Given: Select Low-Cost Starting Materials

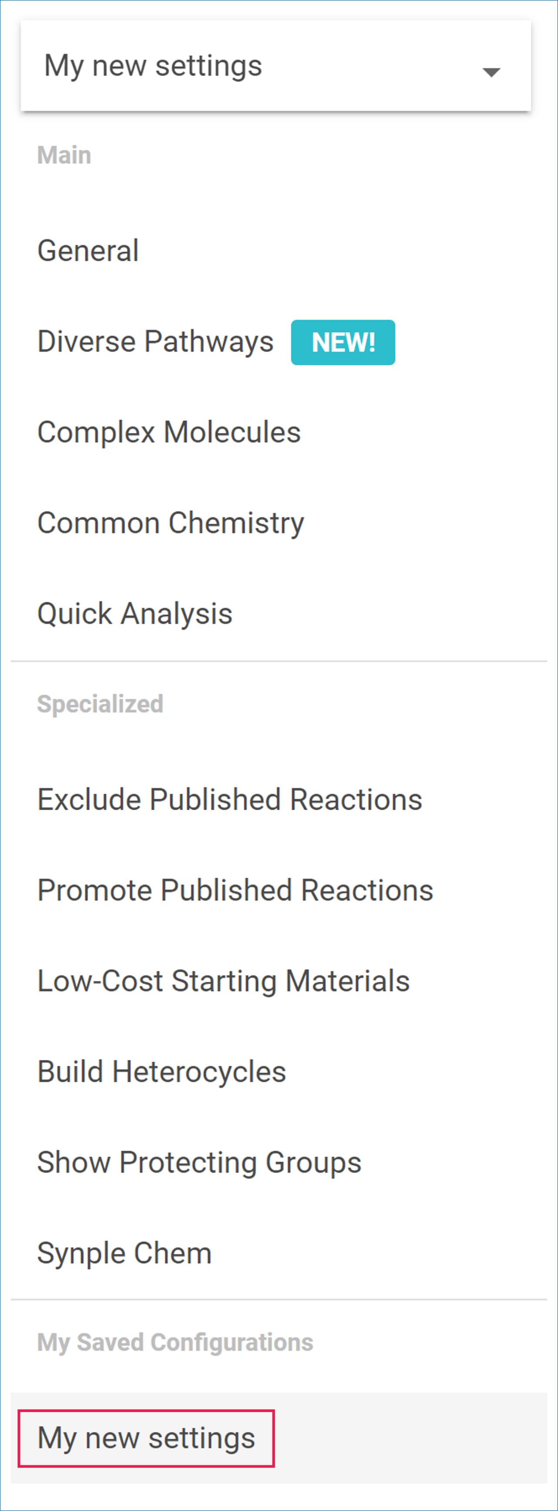Looking at the screenshot, I should 224,981.
